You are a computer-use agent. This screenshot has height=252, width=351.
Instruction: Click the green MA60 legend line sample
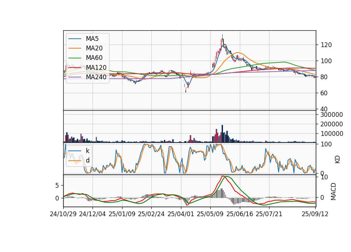(75, 58)
